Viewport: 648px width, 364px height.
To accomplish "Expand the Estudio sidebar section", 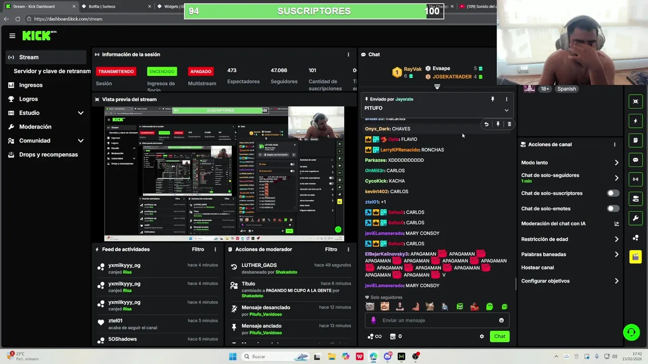I will (x=80, y=113).
